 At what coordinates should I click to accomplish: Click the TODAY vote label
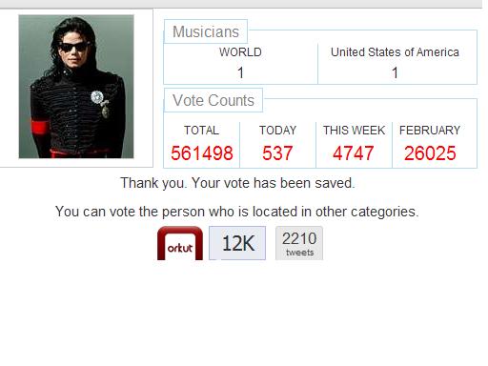pos(277,131)
